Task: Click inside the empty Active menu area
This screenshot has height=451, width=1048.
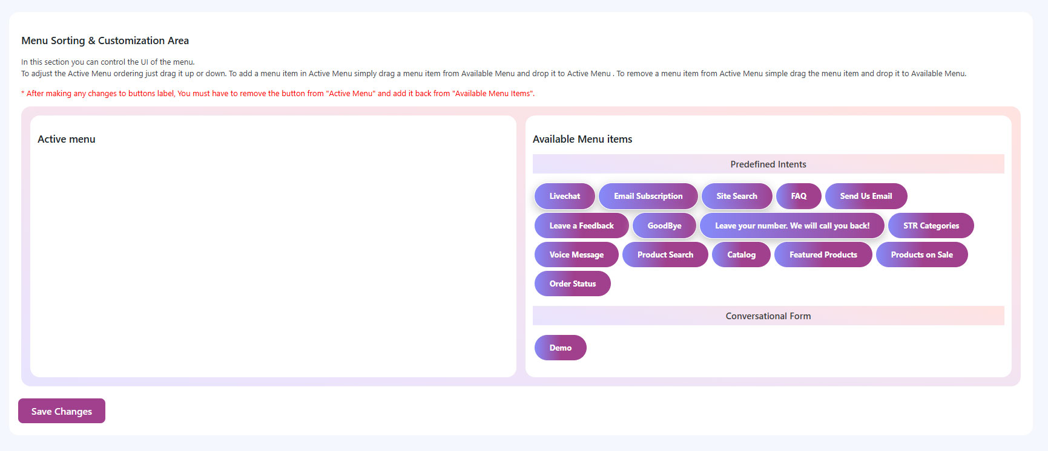Action: 272,260
